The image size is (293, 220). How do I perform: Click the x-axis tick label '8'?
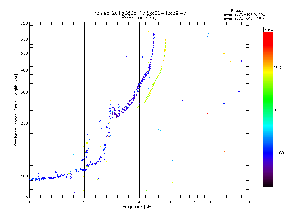pyautogui.click(x=194, y=202)
